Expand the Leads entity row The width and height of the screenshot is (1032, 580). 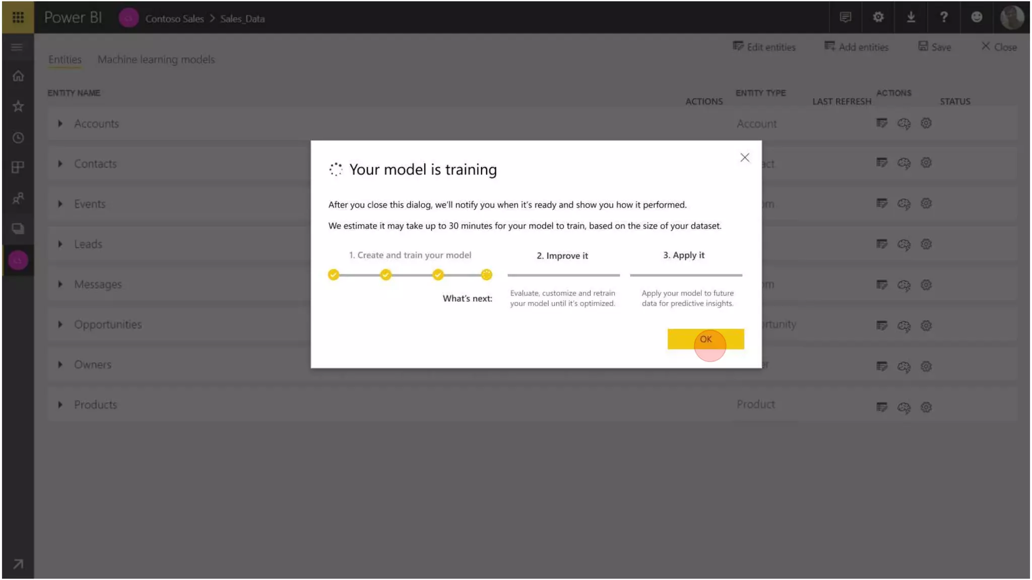[x=60, y=244]
